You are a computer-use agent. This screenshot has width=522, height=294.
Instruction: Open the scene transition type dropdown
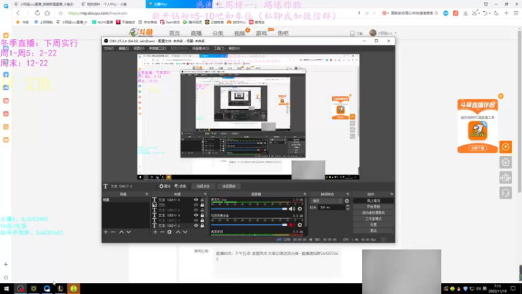click(326, 201)
